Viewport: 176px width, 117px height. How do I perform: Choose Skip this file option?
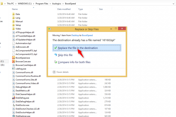pos(65,55)
